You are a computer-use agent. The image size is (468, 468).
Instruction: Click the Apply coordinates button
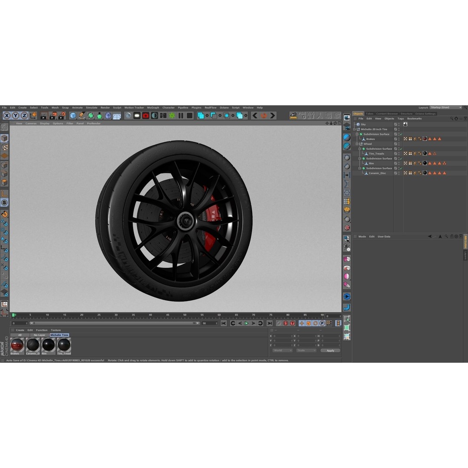[330, 351]
